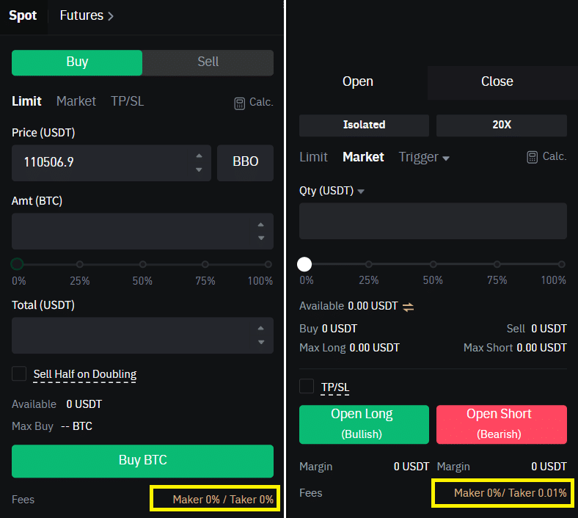Increase Amt (BTC) with up arrow

click(x=261, y=225)
